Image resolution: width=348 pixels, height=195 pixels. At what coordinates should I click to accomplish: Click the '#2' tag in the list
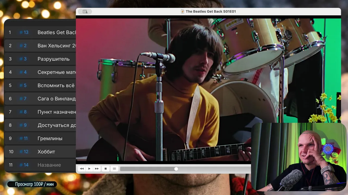click(x=23, y=45)
